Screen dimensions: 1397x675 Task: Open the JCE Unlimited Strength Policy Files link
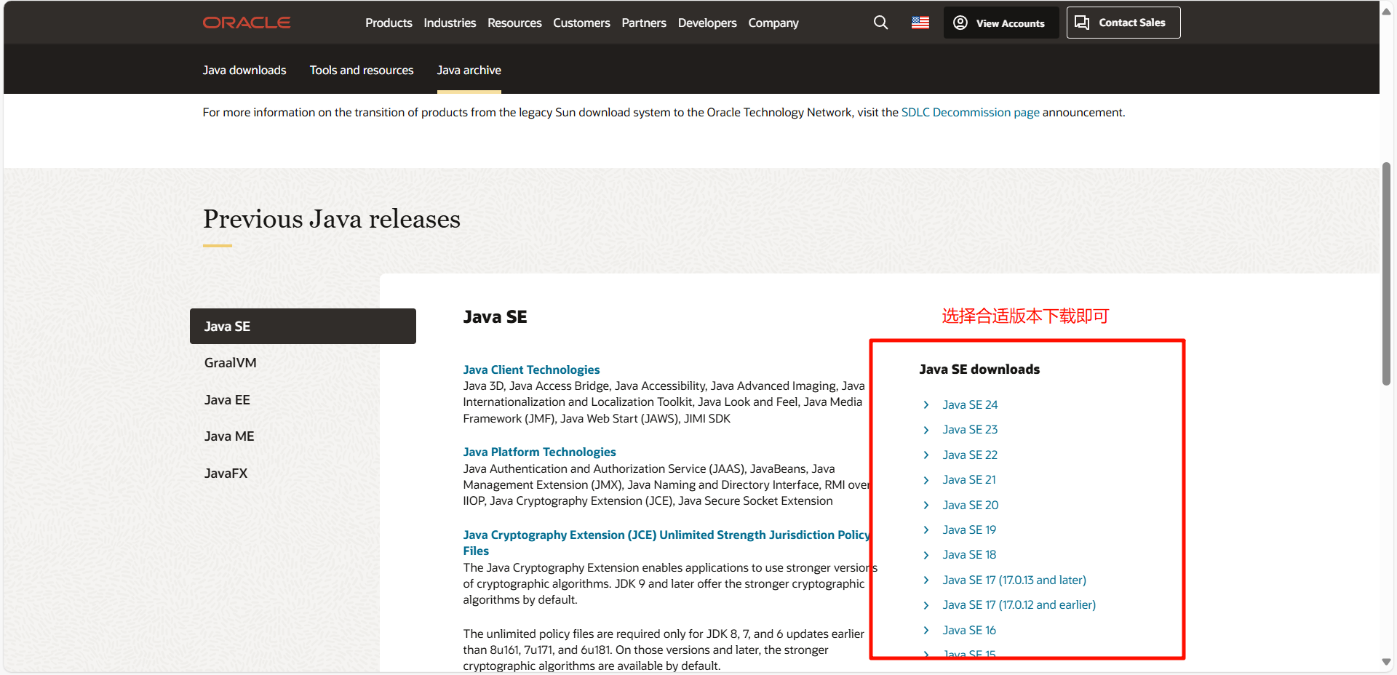coord(666,543)
